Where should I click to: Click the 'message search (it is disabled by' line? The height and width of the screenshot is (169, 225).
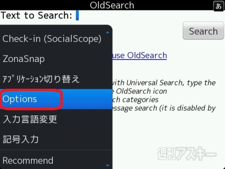click(164, 108)
